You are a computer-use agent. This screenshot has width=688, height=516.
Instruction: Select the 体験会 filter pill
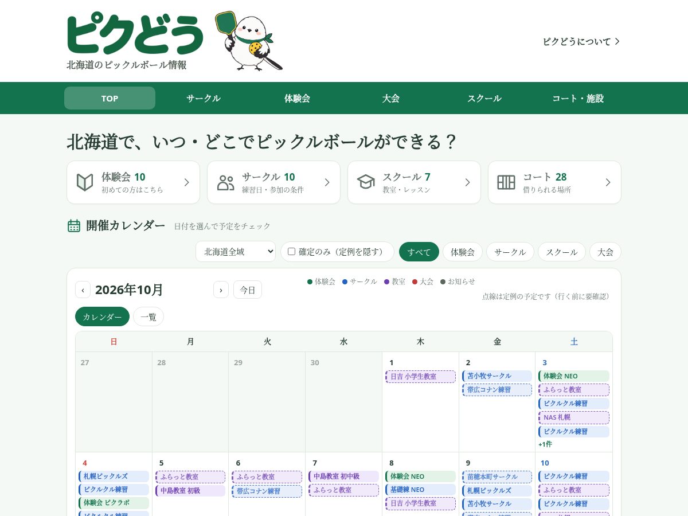(x=463, y=252)
